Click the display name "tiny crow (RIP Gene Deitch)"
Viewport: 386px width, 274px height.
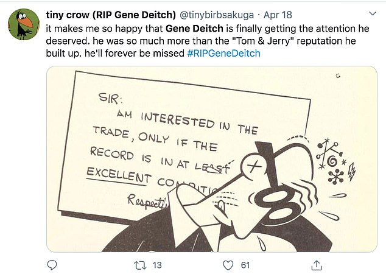[x=111, y=13]
